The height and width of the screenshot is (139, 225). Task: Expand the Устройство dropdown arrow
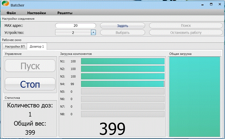(93, 32)
